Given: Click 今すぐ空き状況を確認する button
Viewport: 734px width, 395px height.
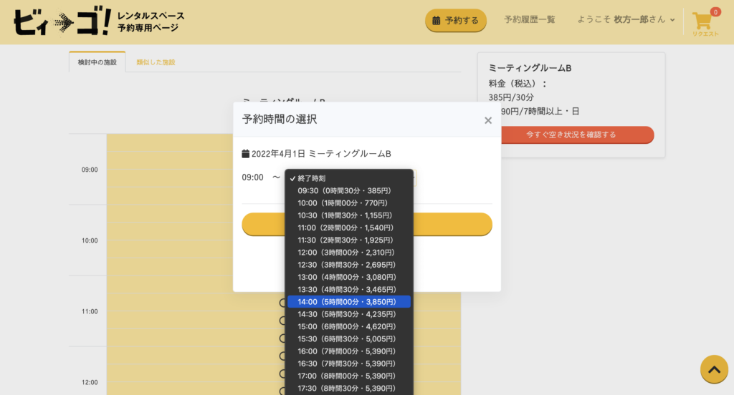Looking at the screenshot, I should pos(571,135).
